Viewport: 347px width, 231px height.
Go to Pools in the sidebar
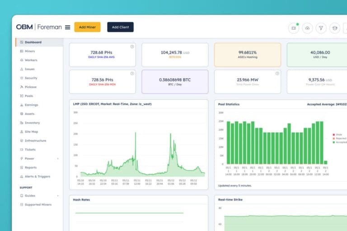click(28, 96)
